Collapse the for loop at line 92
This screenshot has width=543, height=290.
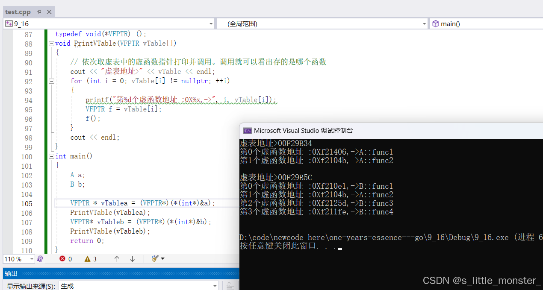51,81
